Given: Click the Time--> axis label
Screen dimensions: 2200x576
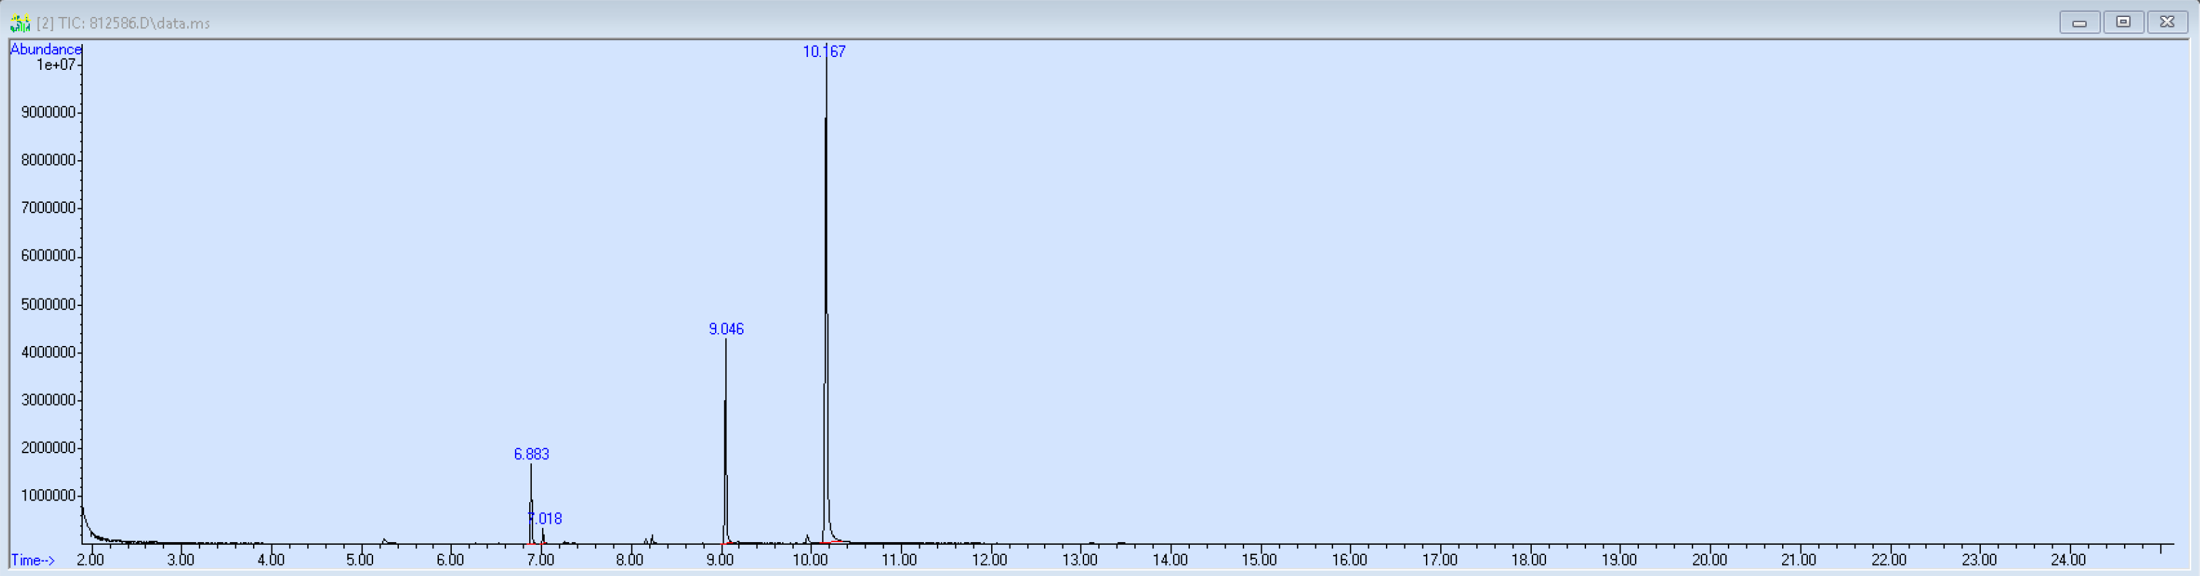Looking at the screenshot, I should (x=33, y=560).
